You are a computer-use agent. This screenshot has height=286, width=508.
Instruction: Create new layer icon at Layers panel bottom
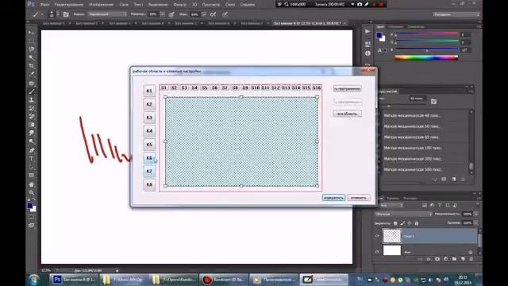pyautogui.click(x=463, y=259)
